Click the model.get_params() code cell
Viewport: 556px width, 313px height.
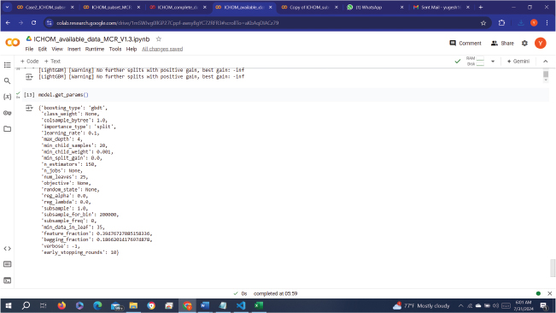tap(285, 95)
